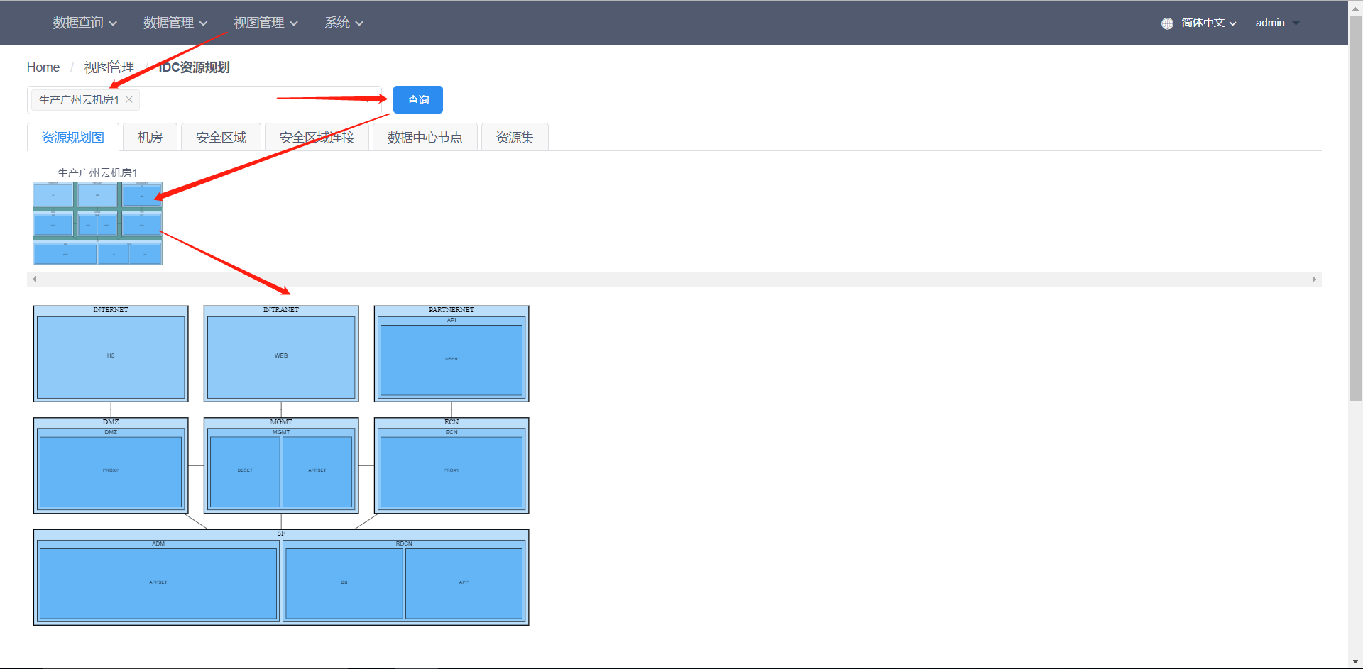
Task: Click the RDCN group label
Action: [x=404, y=544]
